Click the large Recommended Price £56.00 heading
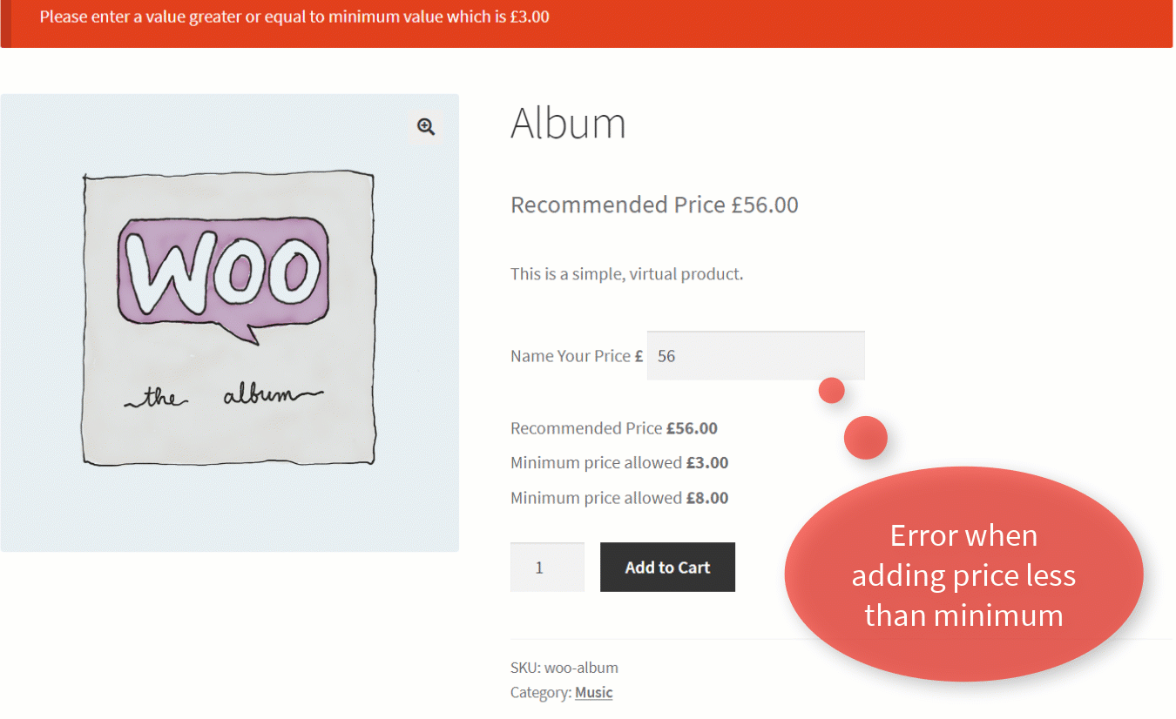 pos(654,205)
